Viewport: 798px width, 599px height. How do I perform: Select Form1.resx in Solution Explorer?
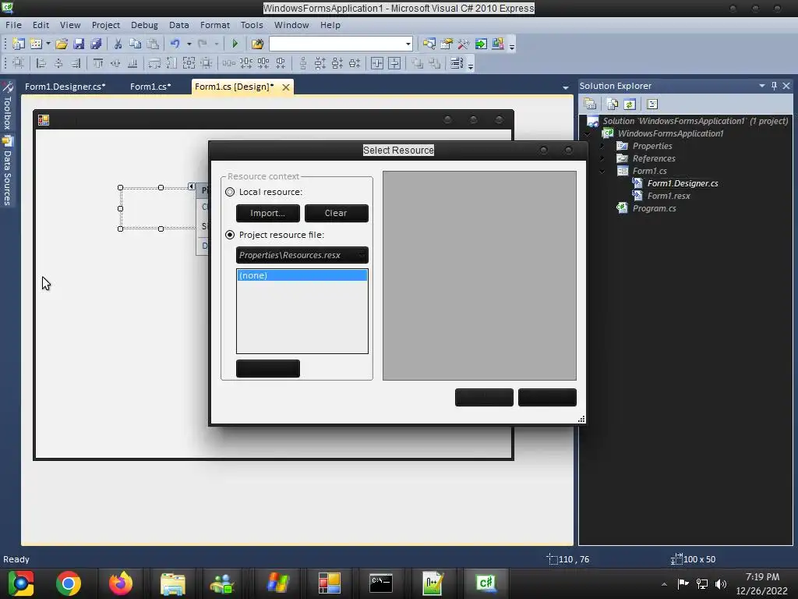(x=668, y=196)
